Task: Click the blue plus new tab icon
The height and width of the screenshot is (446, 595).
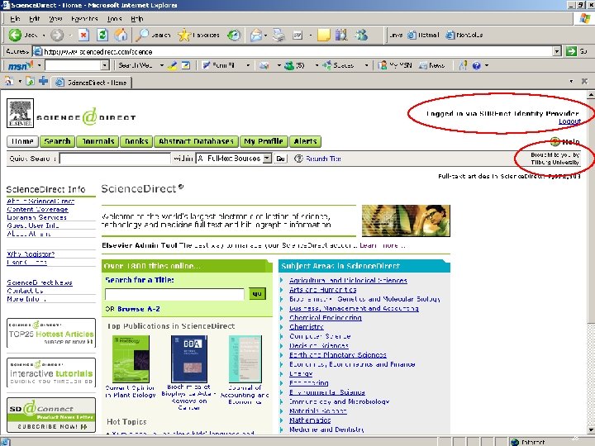Action: [x=43, y=81]
